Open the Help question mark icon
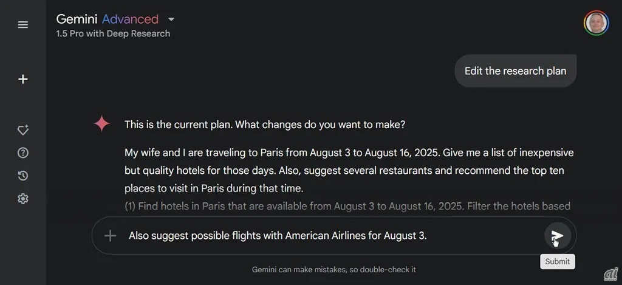622x285 pixels. [x=23, y=153]
